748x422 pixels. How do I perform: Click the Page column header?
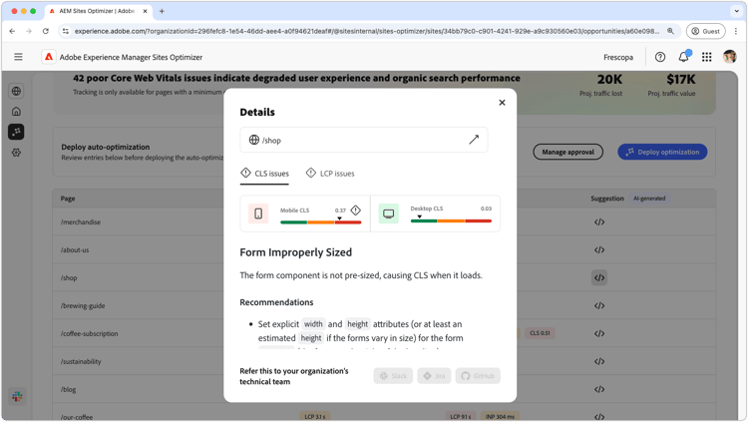(67, 199)
